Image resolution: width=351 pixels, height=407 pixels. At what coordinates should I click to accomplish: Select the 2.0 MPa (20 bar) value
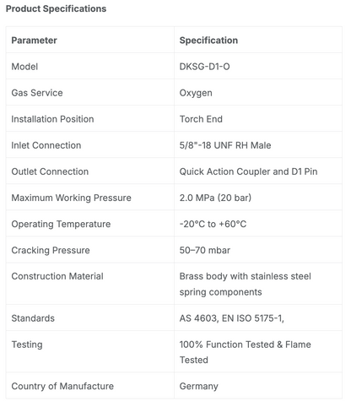coord(215,198)
